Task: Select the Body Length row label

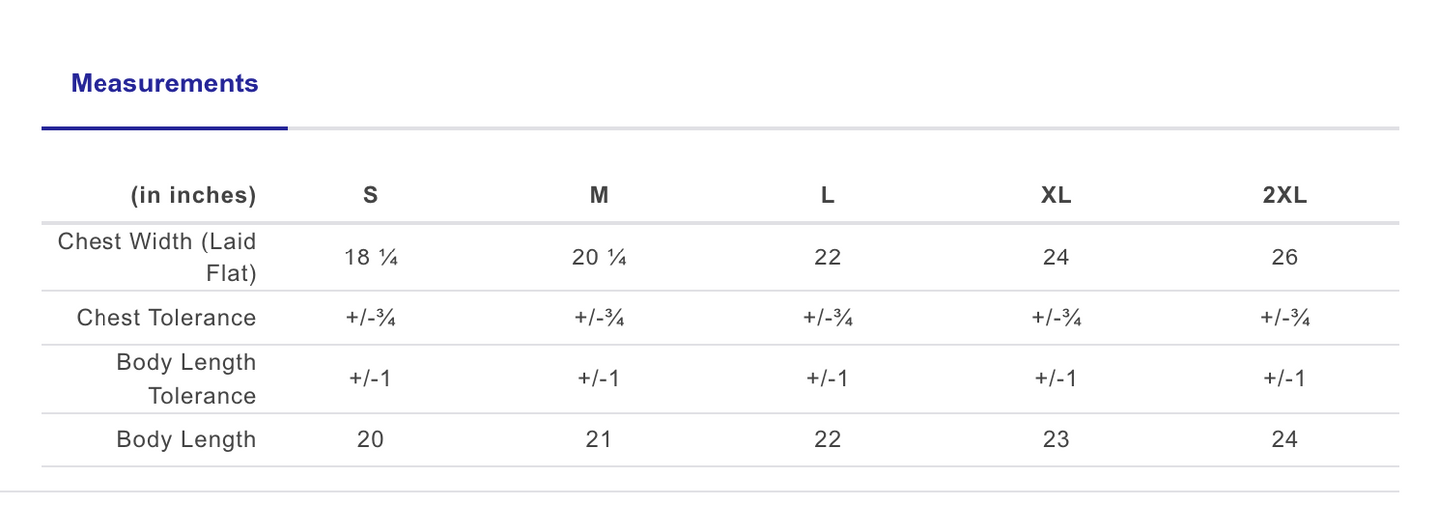Action: tap(186, 440)
